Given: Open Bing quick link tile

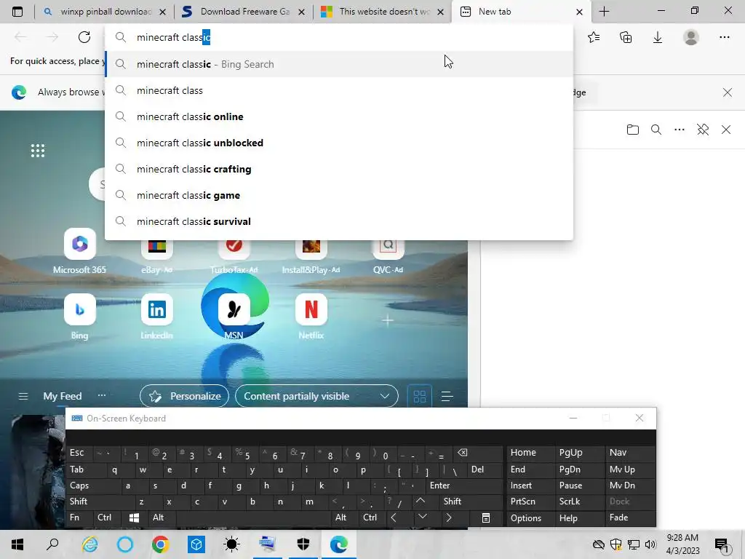Looking at the screenshot, I should point(79,317).
